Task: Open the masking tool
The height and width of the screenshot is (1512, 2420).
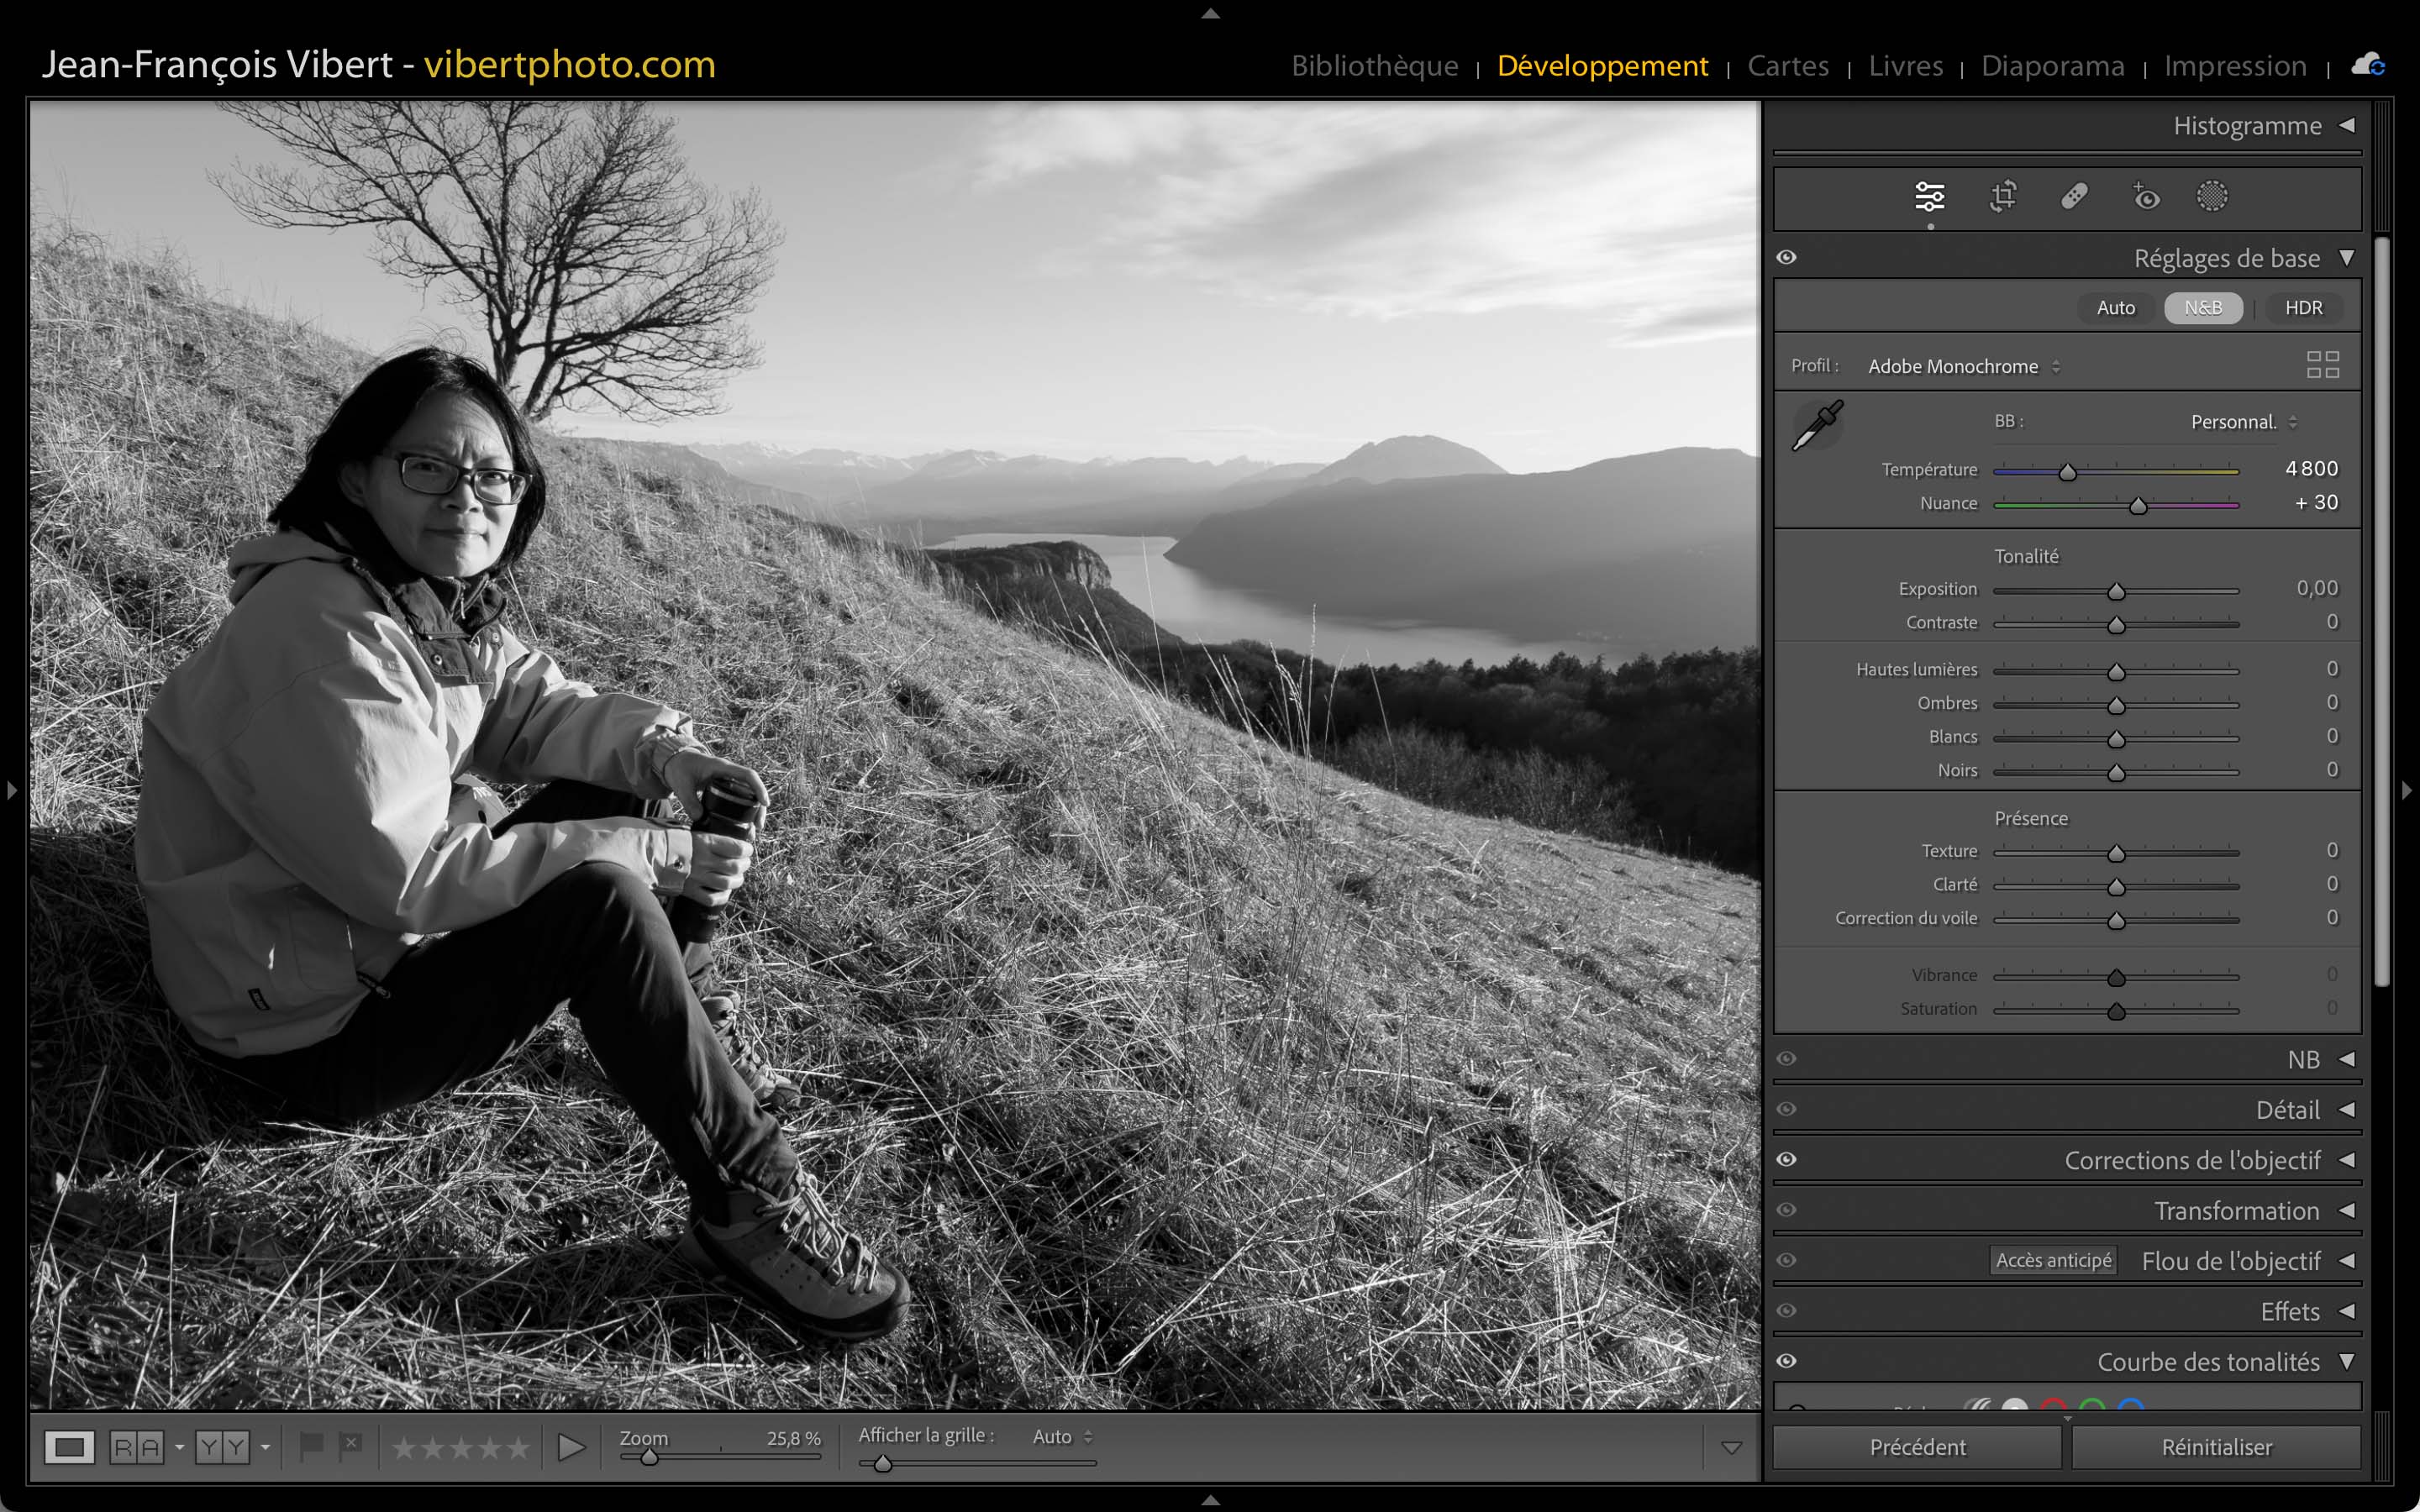Action: pyautogui.click(x=2212, y=197)
